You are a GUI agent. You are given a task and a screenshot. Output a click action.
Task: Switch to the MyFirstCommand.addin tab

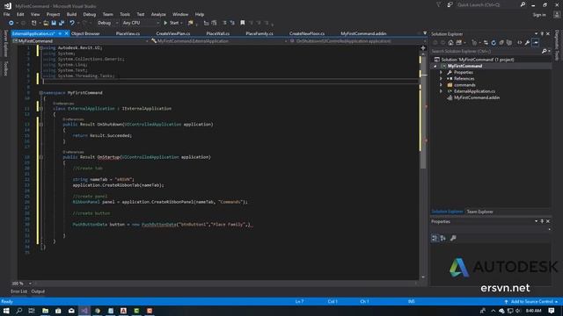363,33
